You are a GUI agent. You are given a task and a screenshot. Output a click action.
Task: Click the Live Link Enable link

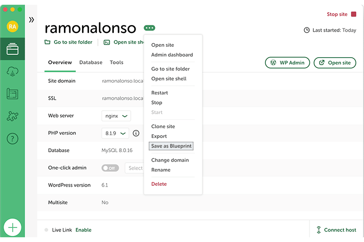[x=83, y=230]
